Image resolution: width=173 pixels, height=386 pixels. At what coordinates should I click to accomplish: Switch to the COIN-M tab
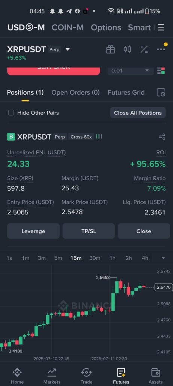(68, 28)
